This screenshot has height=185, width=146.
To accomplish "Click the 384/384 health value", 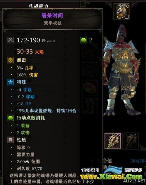I will click(138, 161).
